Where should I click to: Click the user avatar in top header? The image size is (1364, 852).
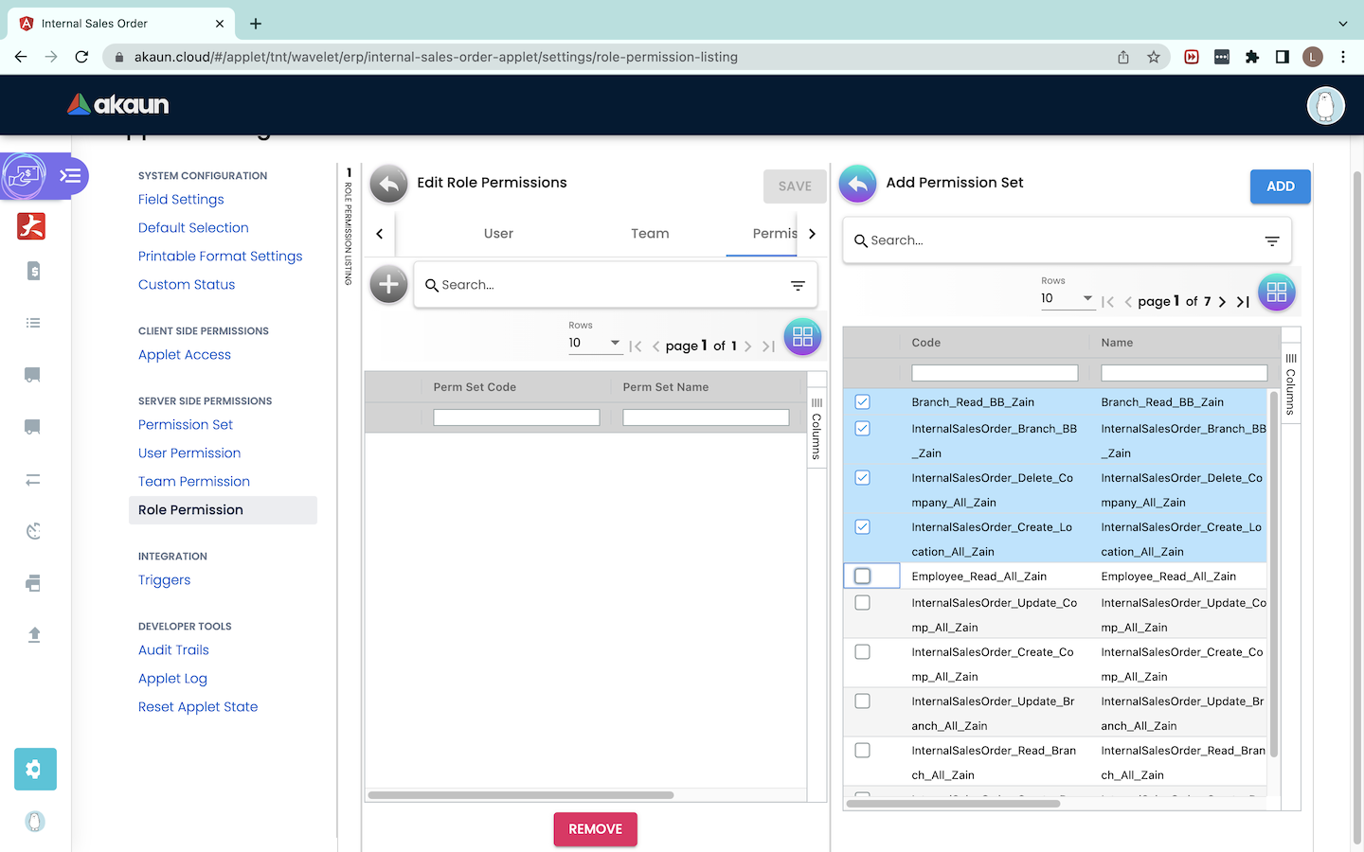coord(1325,105)
